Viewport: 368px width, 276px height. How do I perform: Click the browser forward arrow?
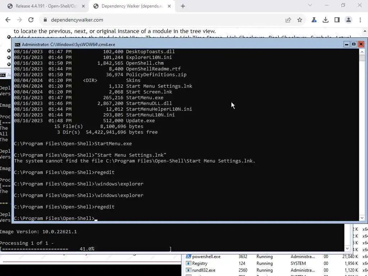pyautogui.click(x=19, y=20)
